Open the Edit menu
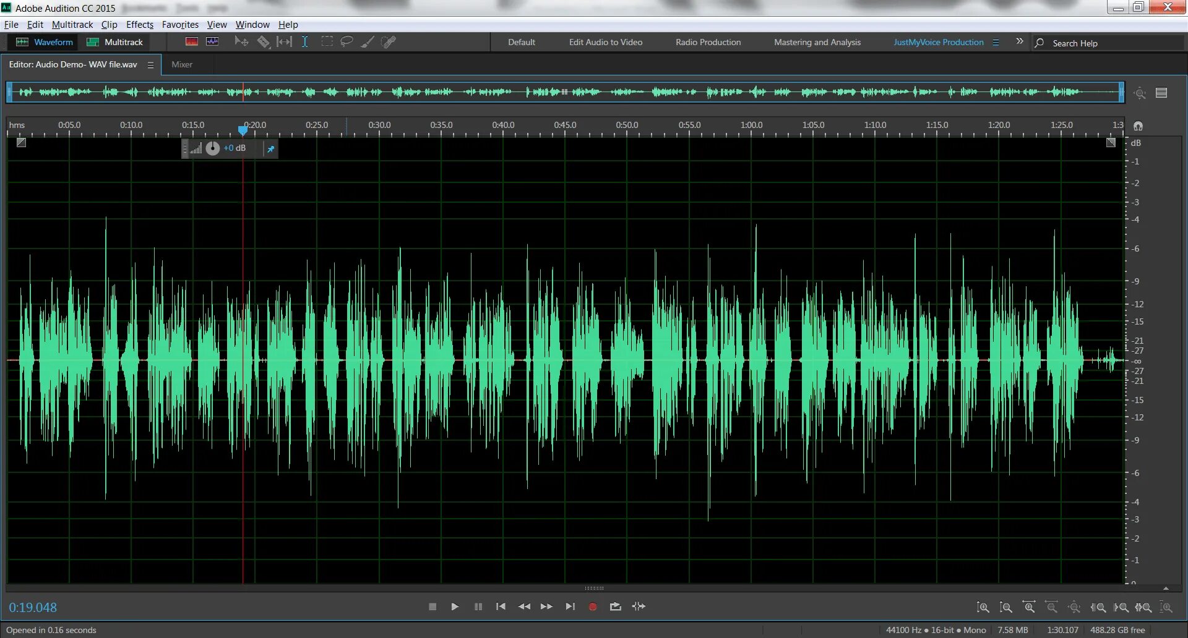1188x638 pixels. point(35,24)
